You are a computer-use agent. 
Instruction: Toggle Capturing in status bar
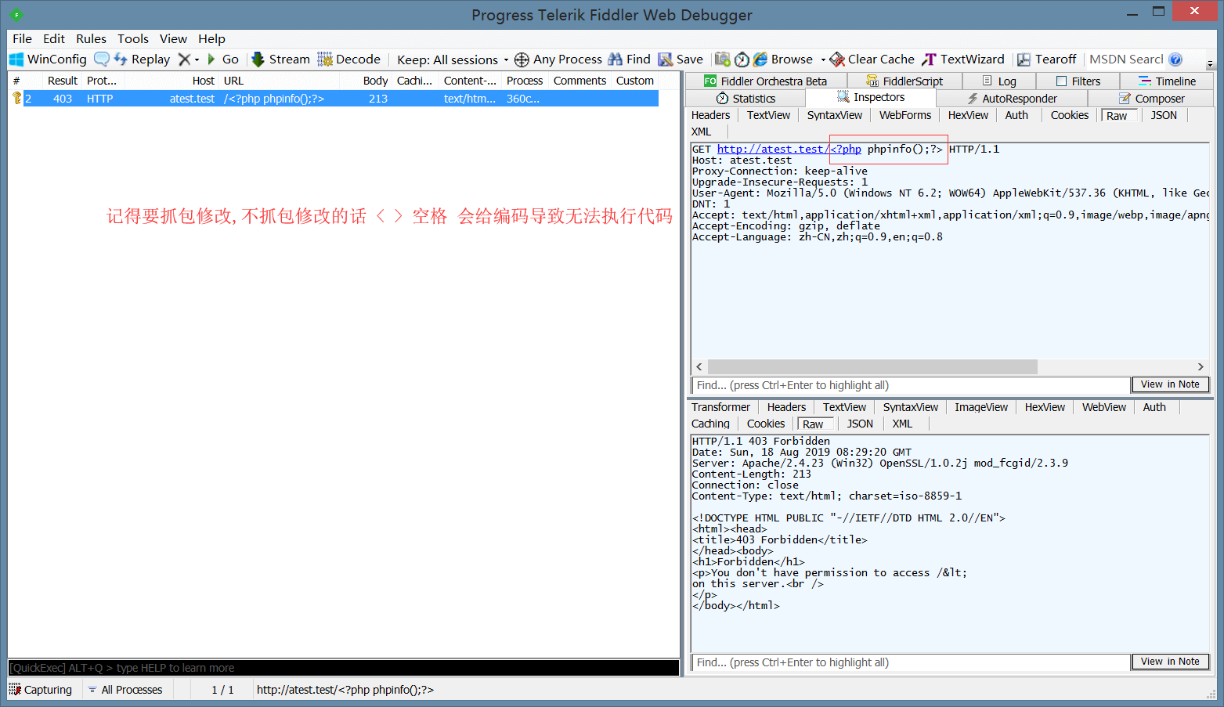coord(41,690)
